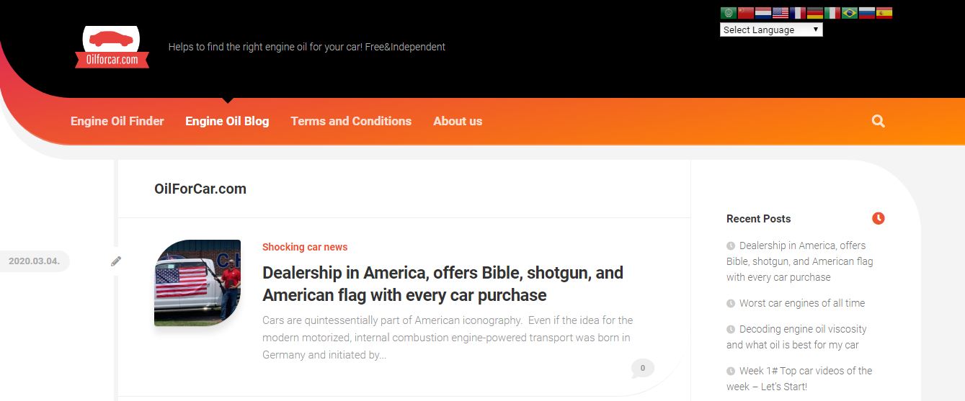Image resolution: width=965 pixels, height=401 pixels.
Task: Choose the German flag for translation
Action: point(814,13)
